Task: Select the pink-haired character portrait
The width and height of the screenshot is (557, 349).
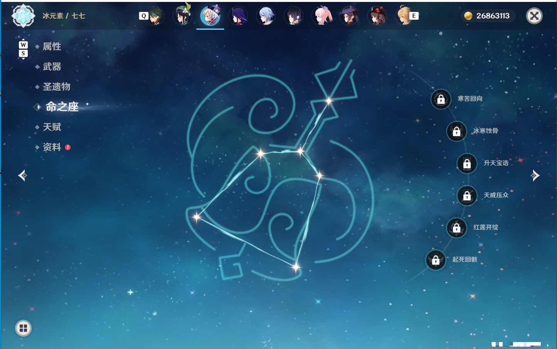Action: tap(322, 16)
